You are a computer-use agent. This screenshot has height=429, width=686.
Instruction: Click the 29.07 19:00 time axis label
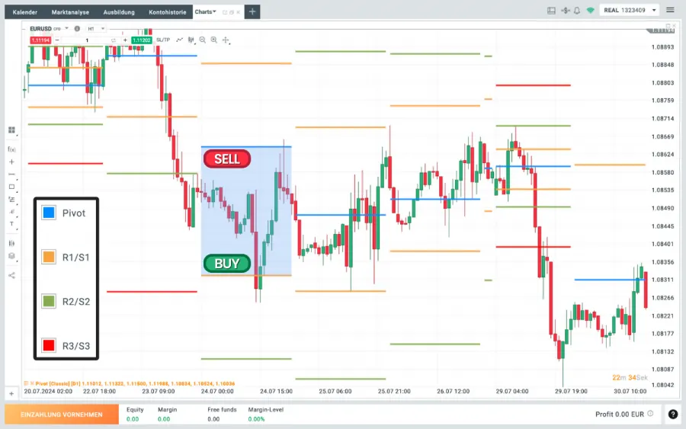click(571, 392)
